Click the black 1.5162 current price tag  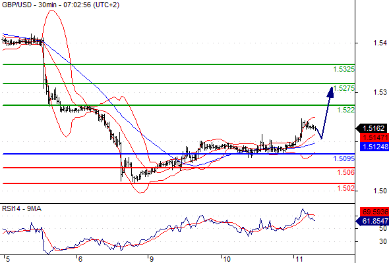372,128
